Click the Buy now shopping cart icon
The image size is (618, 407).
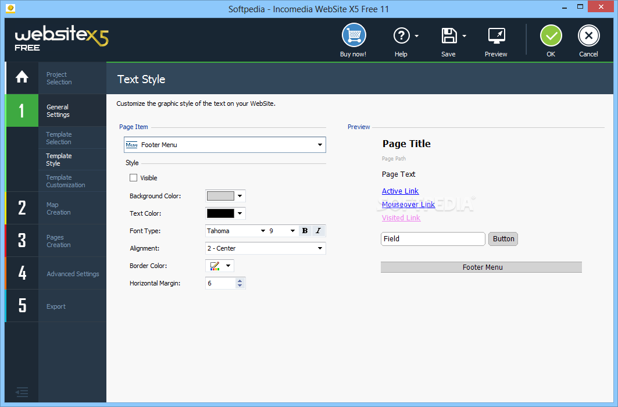tap(353, 35)
